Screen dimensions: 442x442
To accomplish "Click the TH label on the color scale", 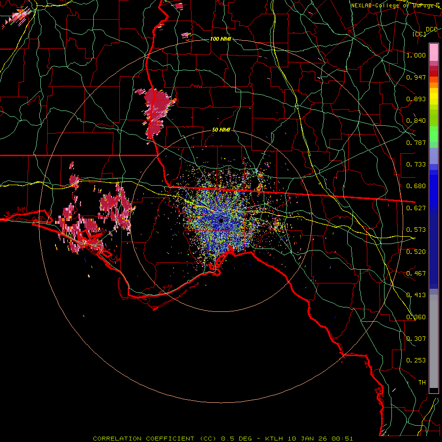I will point(422,383).
